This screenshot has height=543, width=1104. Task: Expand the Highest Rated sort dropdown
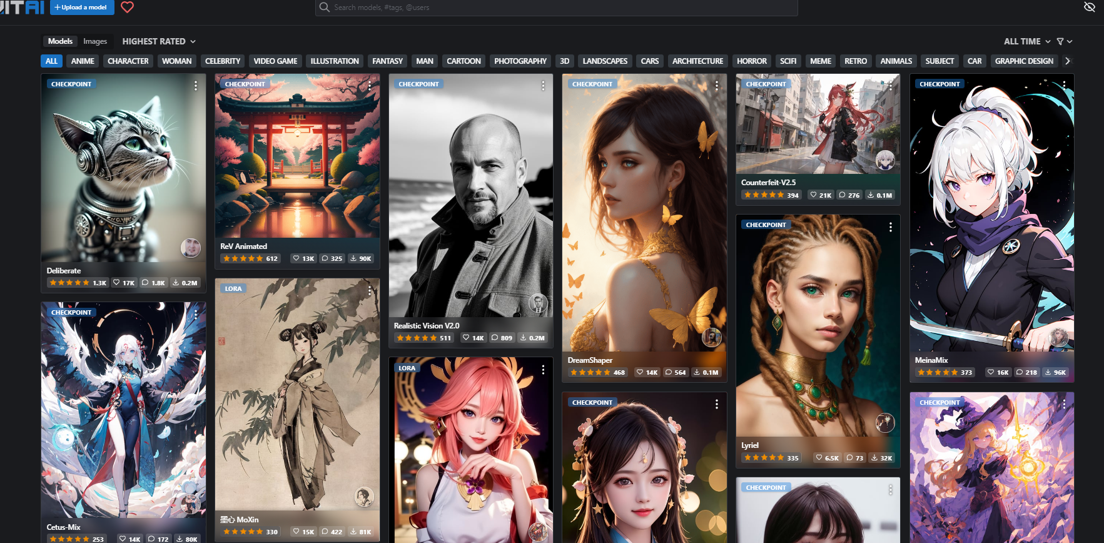point(159,41)
